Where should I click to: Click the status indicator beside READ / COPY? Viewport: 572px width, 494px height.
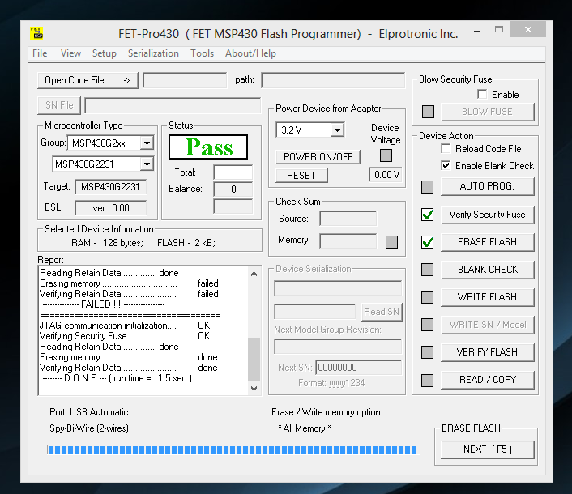coord(427,381)
